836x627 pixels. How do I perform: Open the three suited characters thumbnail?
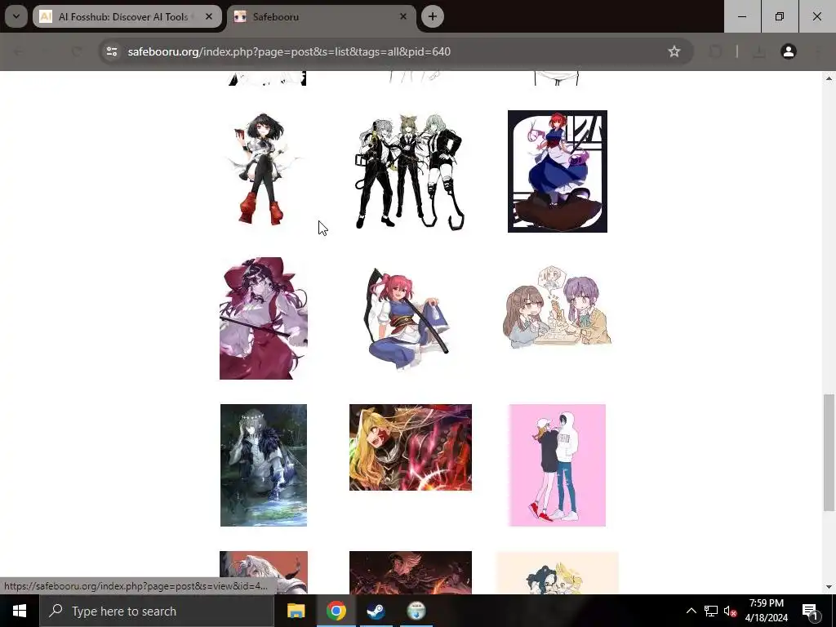pyautogui.click(x=410, y=171)
